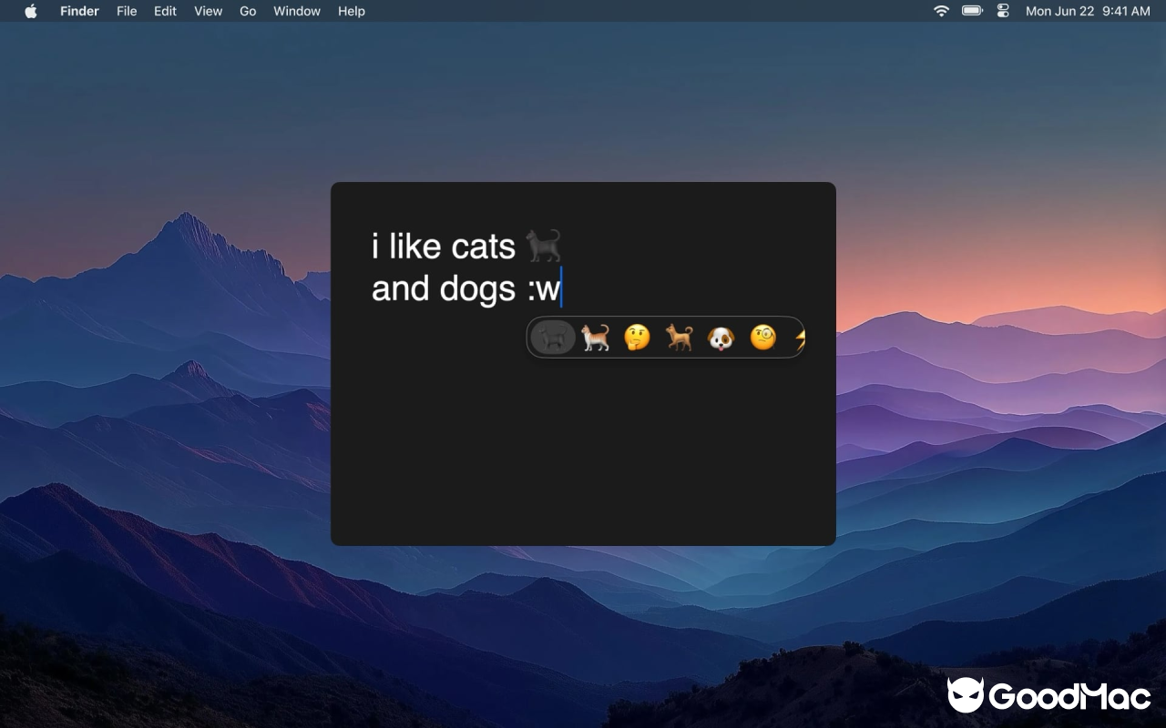Open the Apple menu

31,11
